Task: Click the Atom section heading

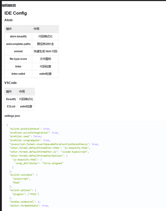Action: coord(8,20)
